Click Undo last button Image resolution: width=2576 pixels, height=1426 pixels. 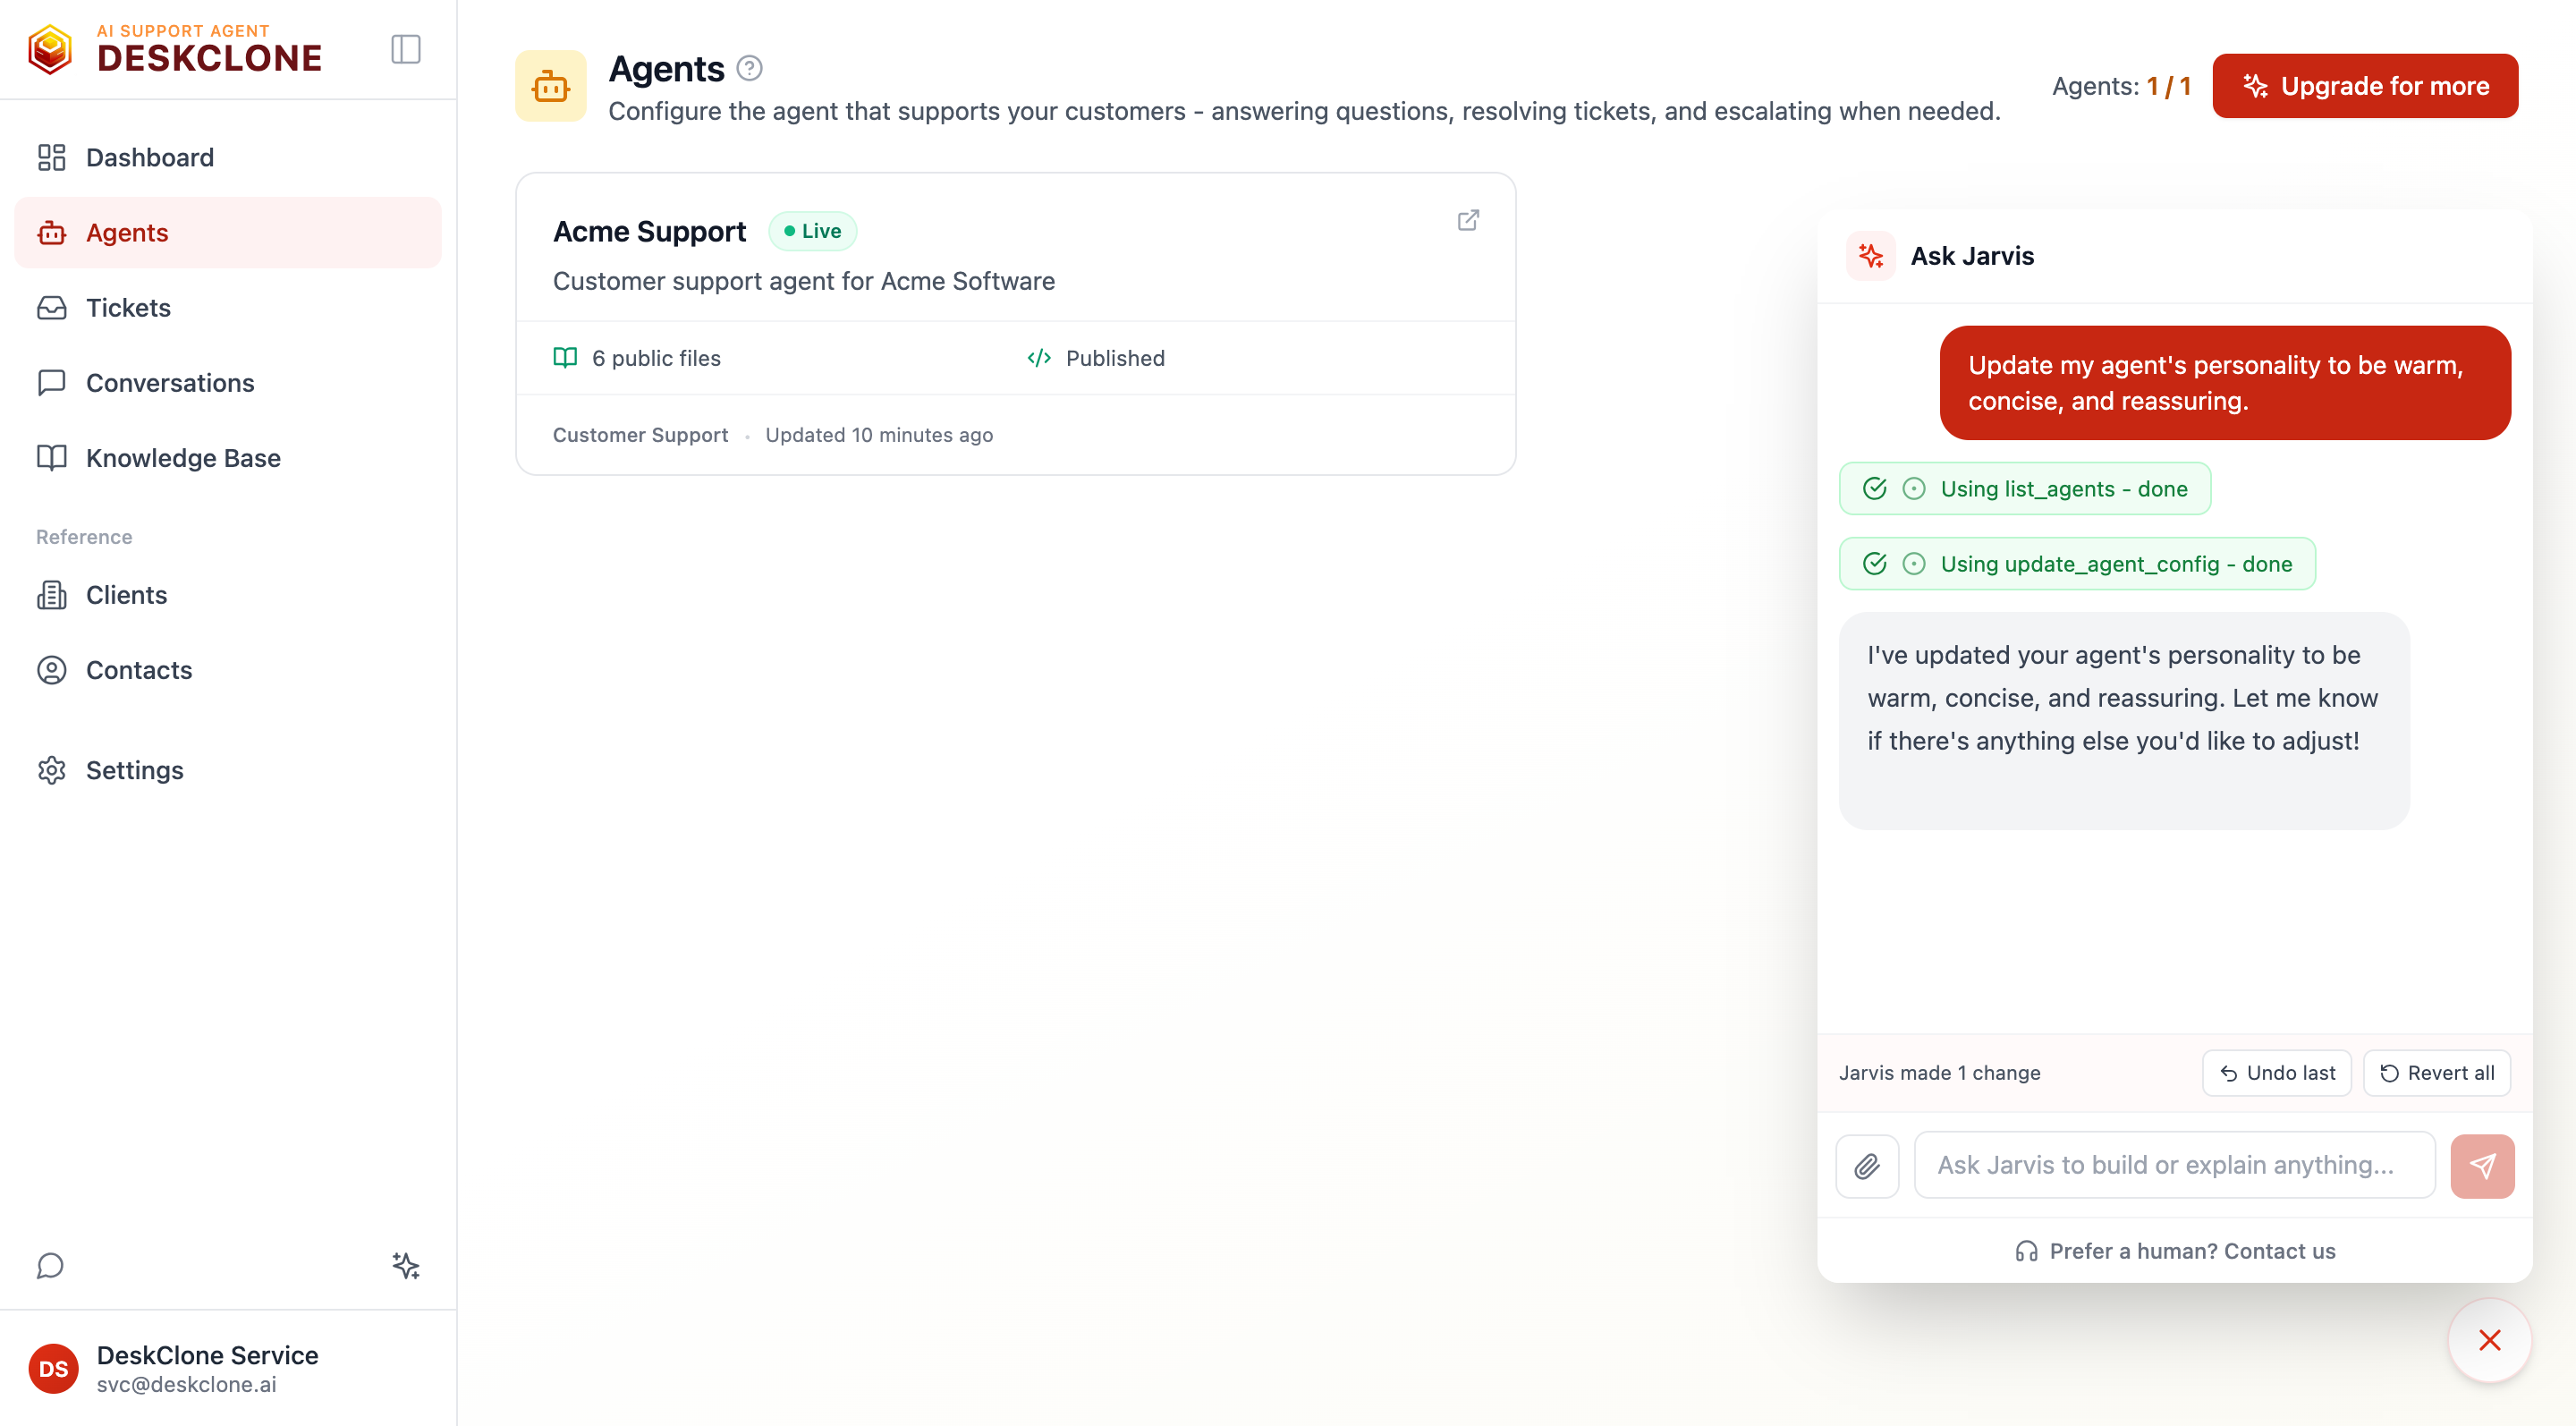click(x=2276, y=1072)
